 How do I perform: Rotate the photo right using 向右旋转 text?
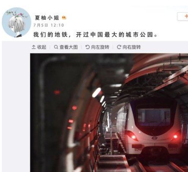(132, 47)
